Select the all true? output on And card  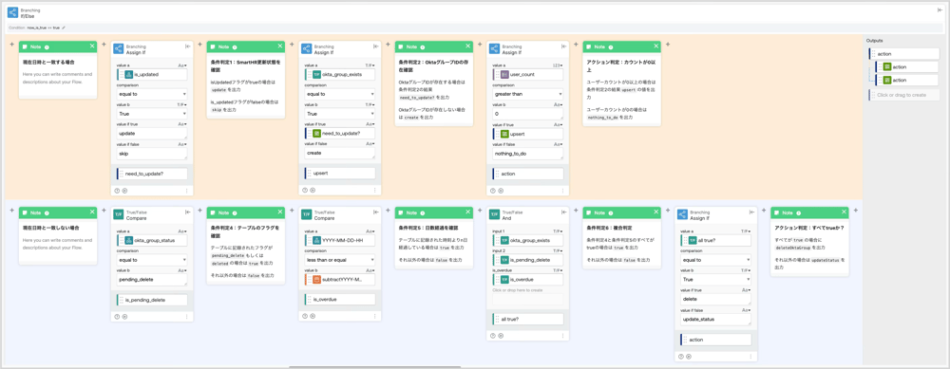[x=527, y=320]
